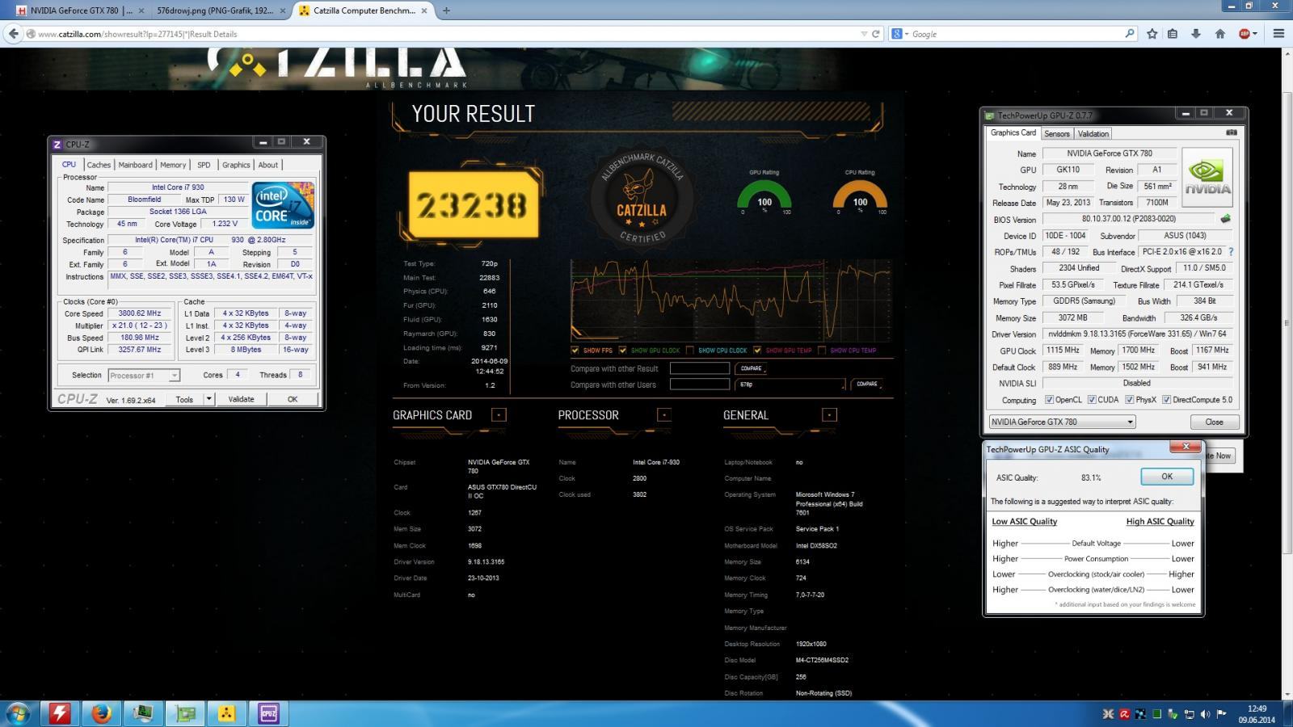
Task: Click the search magnifier icon
Action: click(x=1129, y=34)
